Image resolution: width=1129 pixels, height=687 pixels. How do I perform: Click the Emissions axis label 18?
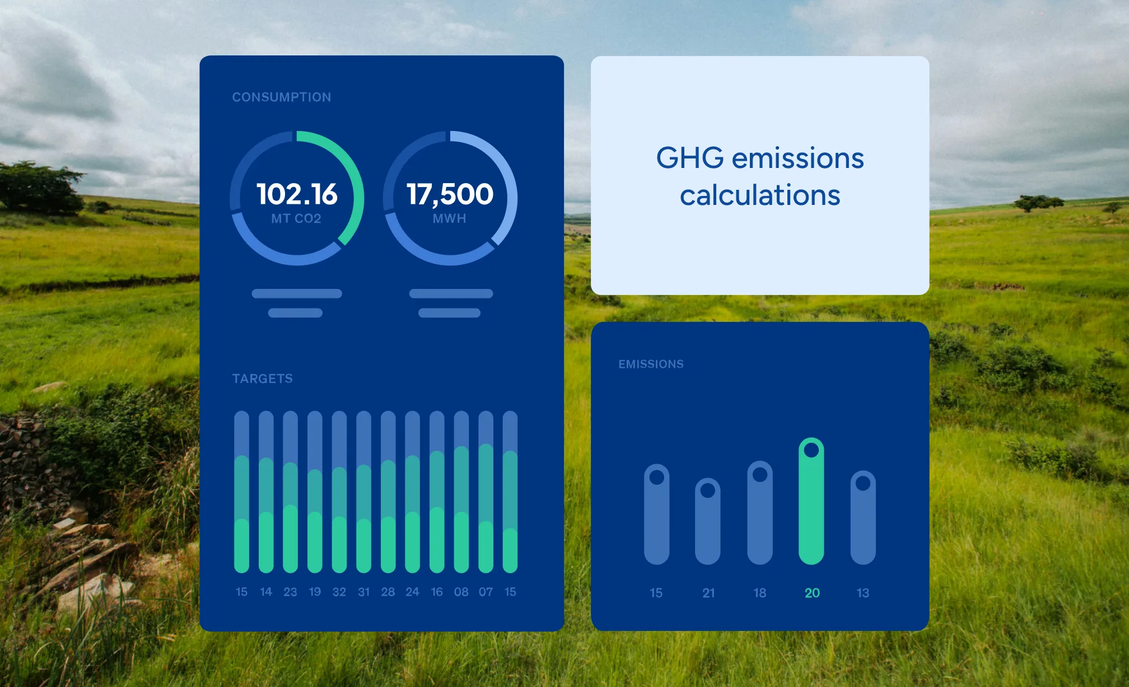point(760,593)
